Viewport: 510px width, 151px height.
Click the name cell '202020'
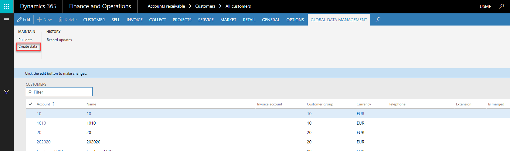click(93, 142)
